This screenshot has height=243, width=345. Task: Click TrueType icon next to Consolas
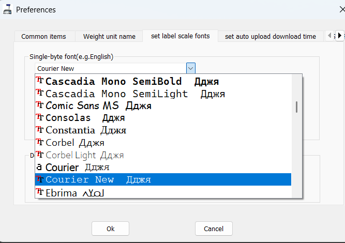40,117
